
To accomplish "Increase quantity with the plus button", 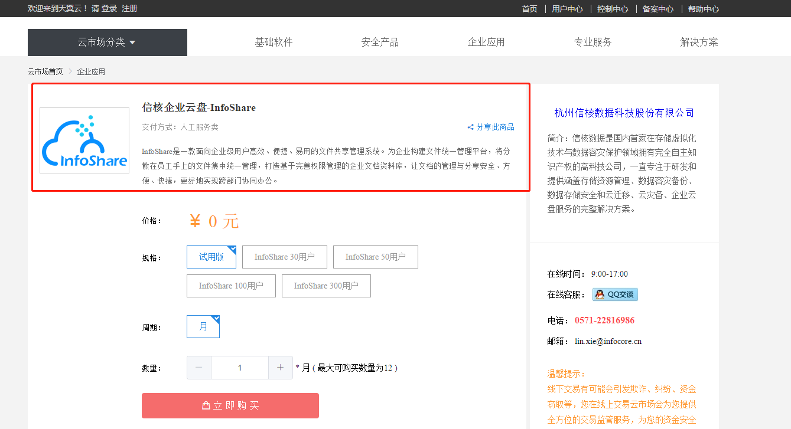I will click(x=280, y=368).
